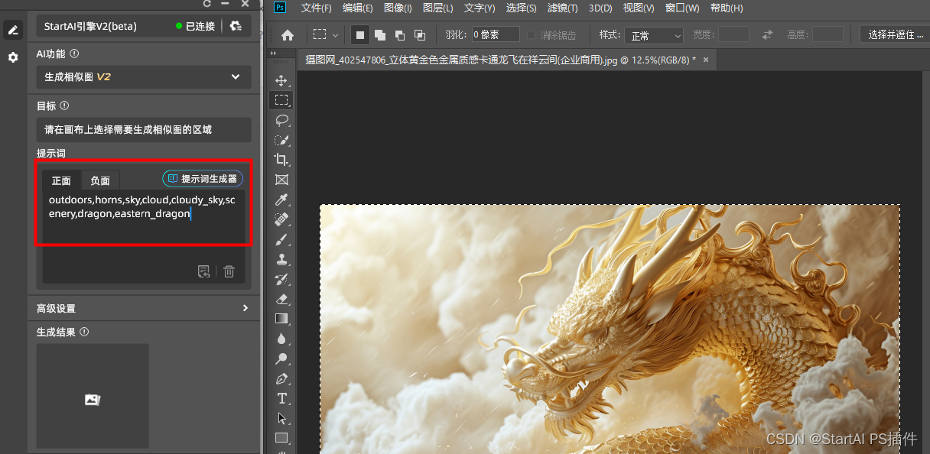
Task: Click info icon beside 目标
Action: [x=64, y=106]
